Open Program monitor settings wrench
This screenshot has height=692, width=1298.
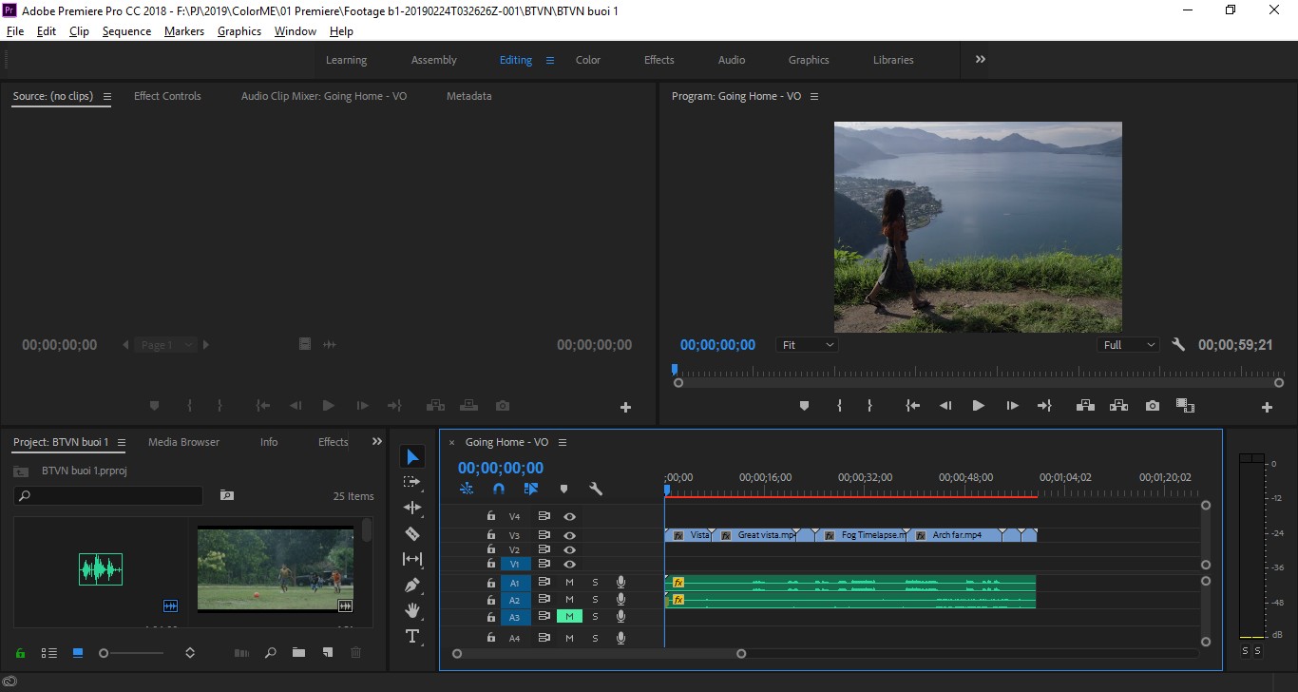(1178, 345)
